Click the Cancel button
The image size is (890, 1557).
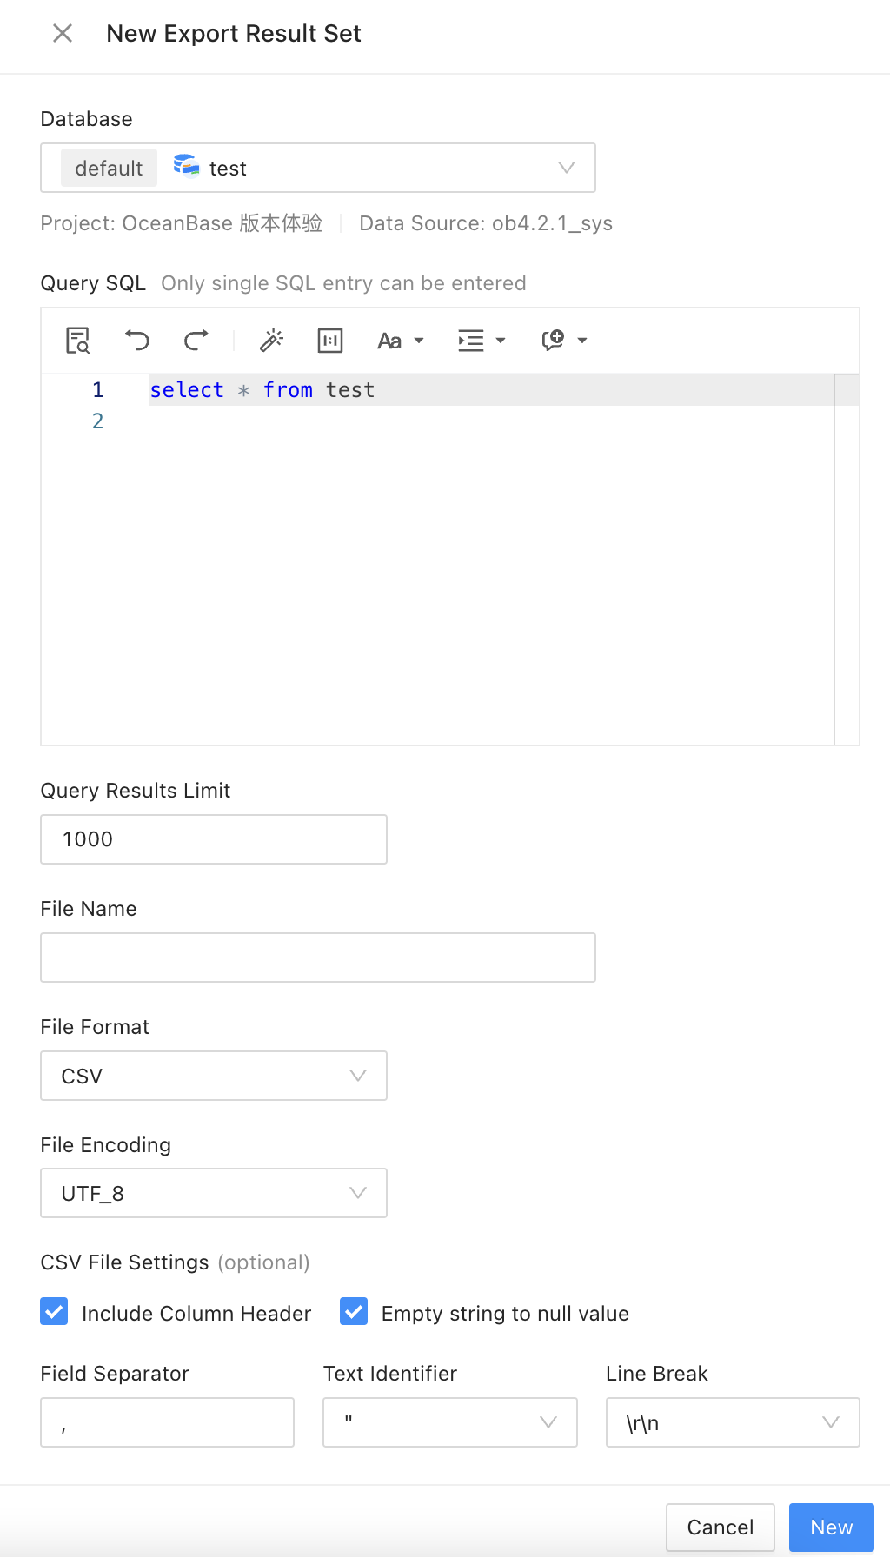[x=721, y=1527]
